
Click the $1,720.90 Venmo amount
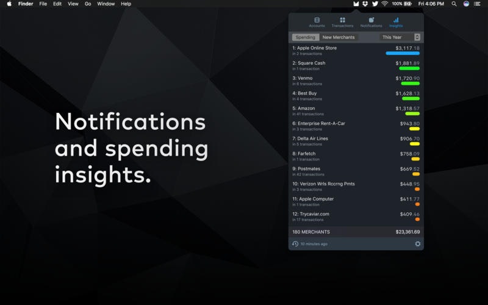click(x=407, y=78)
